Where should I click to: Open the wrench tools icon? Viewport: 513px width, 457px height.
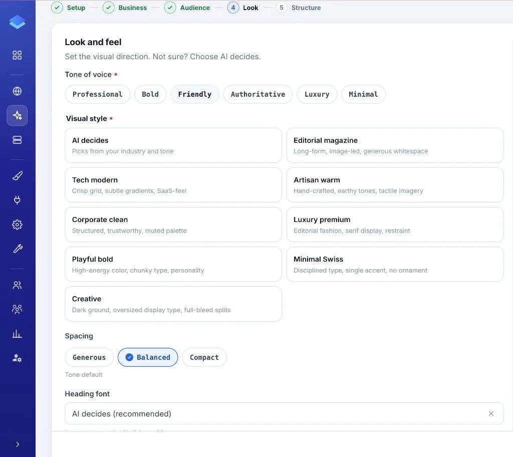pos(17,249)
